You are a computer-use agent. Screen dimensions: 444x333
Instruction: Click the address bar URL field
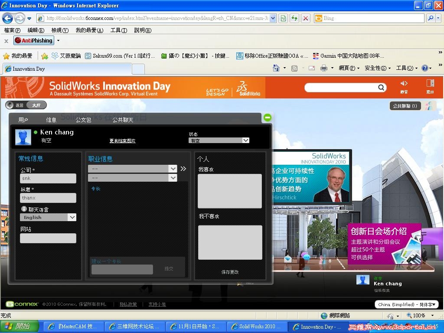tap(157, 18)
